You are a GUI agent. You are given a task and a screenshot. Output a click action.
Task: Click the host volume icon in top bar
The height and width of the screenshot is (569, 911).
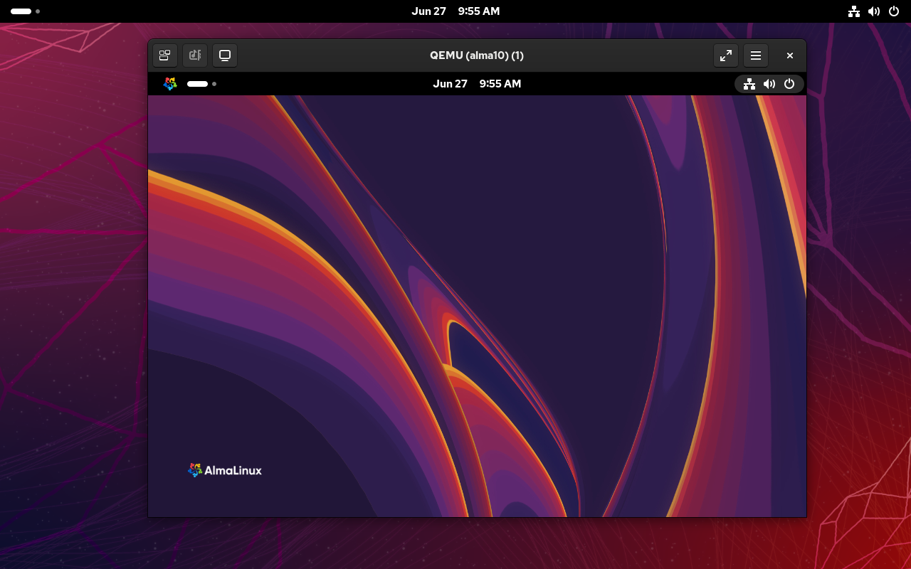point(874,11)
